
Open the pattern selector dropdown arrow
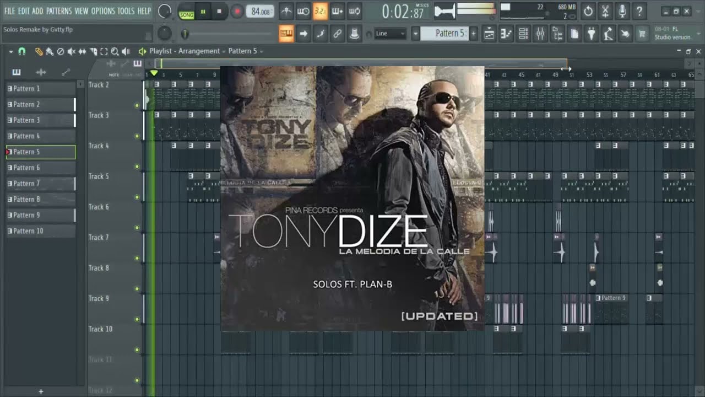(416, 34)
